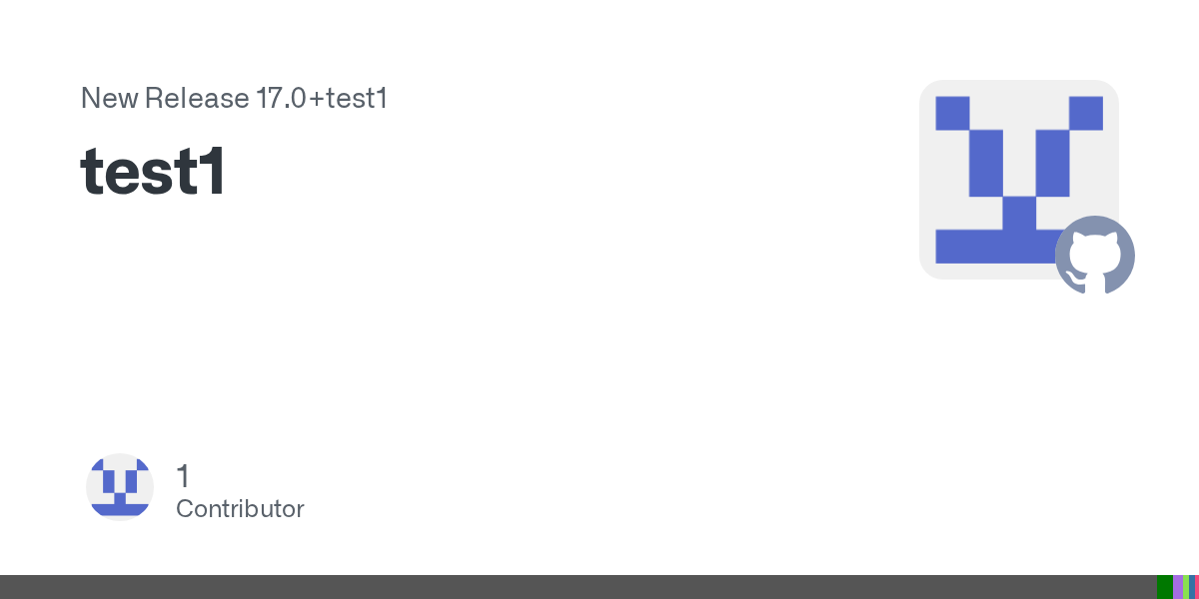
Task: Select the light green language bar segment
Action: (x=1186, y=587)
